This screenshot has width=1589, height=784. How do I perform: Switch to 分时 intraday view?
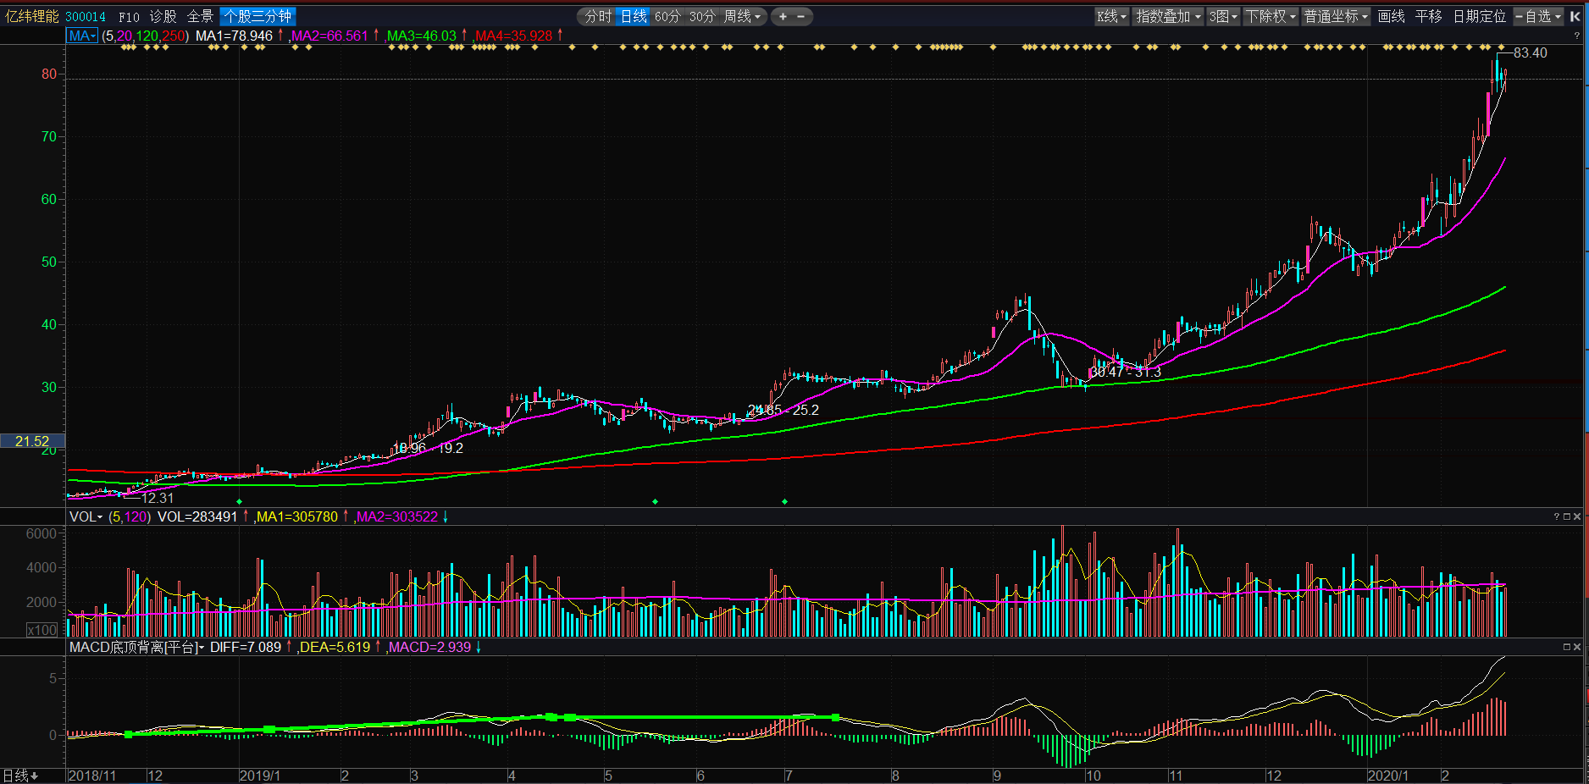pos(598,16)
